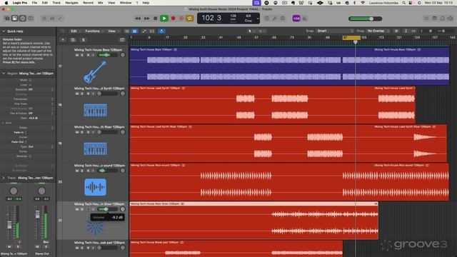Toggle the Inspector button in the control bar

click(x=14, y=19)
